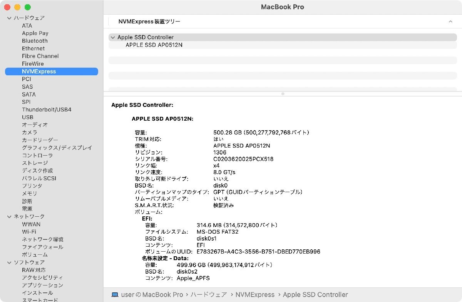Click the serial number C0203620025PCX518
The height and width of the screenshot is (302, 462).
[243, 159]
